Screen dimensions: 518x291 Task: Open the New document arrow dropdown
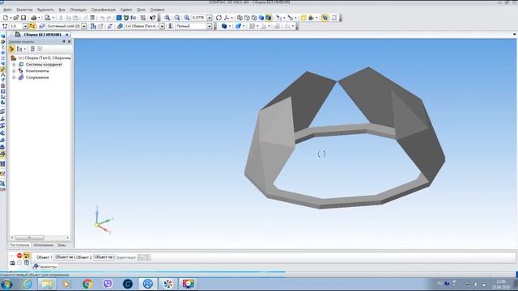click(x=11, y=18)
